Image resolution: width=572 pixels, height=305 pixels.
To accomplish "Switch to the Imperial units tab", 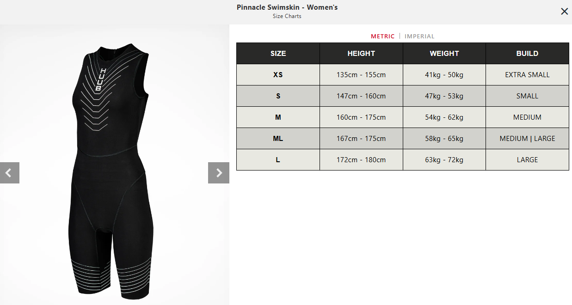I will click(419, 36).
